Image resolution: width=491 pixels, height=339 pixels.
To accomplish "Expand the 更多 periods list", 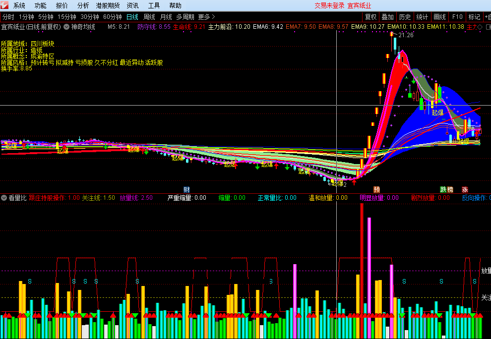I will point(206,17).
